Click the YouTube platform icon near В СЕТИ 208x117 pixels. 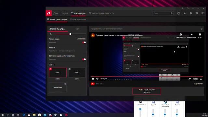93,84
